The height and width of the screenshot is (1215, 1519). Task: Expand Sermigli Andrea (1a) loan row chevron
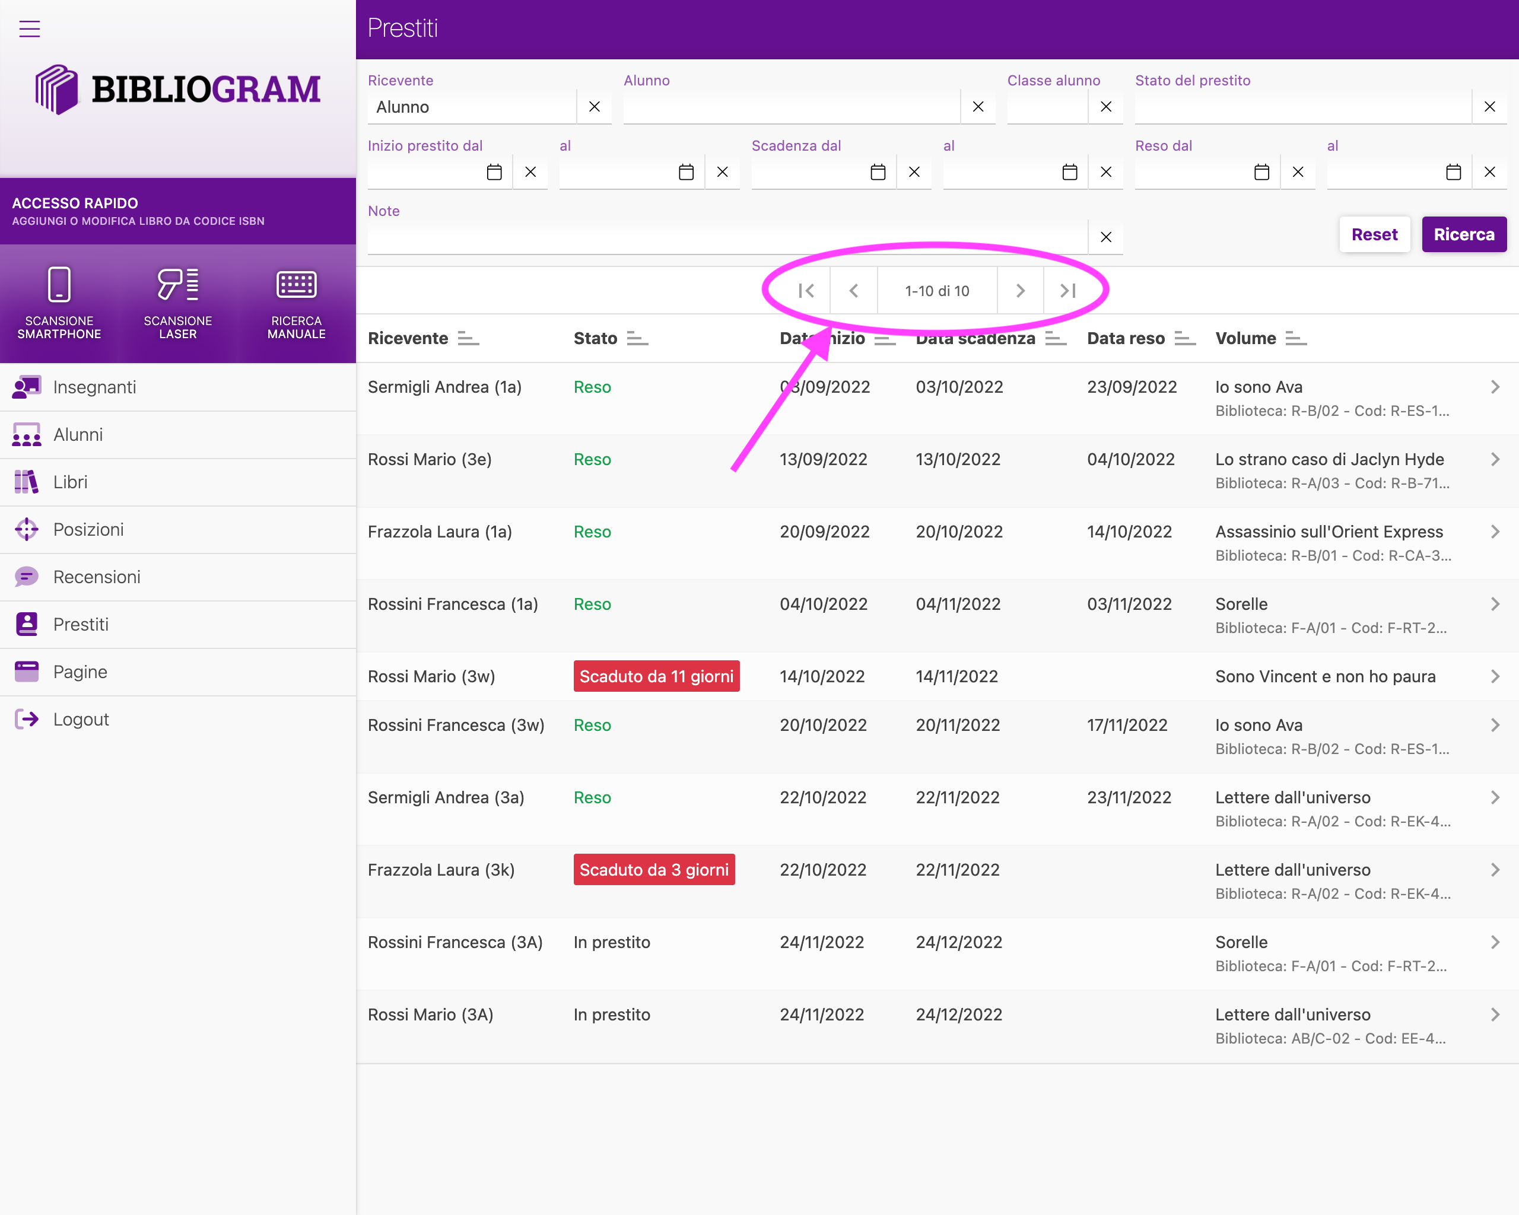[1494, 387]
